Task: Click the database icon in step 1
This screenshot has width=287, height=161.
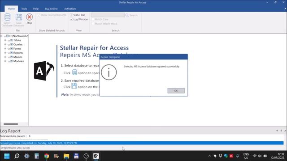Action: 74,72
